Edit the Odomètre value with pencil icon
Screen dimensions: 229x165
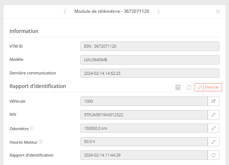tap(214, 128)
